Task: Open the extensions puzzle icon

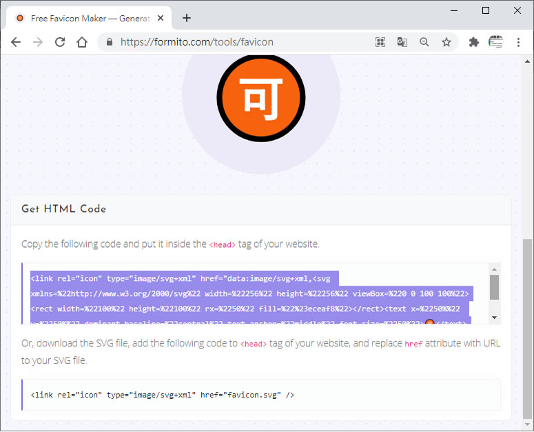Action: click(x=474, y=42)
